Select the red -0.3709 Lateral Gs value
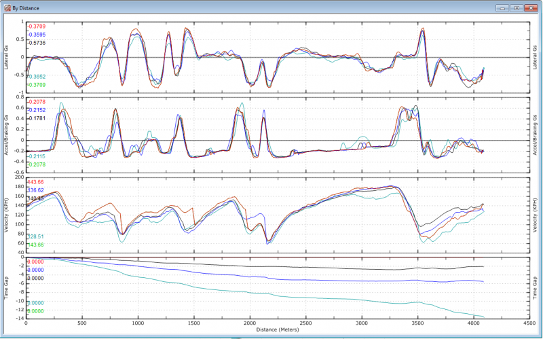Image resolution: width=543 pixels, height=339 pixels. [x=37, y=26]
